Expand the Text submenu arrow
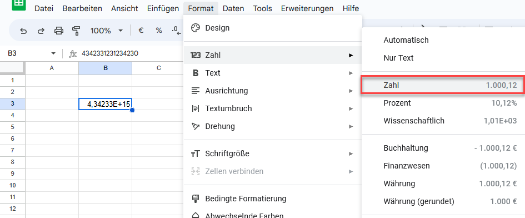The height and width of the screenshot is (218, 525). tap(351, 73)
